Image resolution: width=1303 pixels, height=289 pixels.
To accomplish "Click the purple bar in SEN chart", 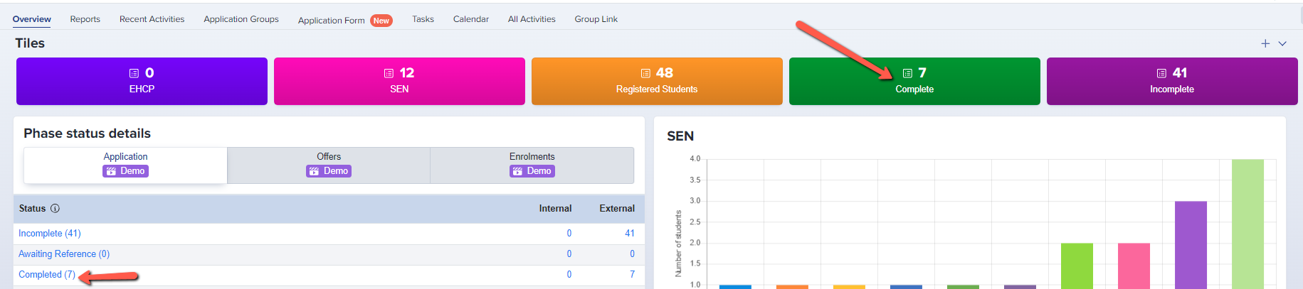I will click(1191, 244).
